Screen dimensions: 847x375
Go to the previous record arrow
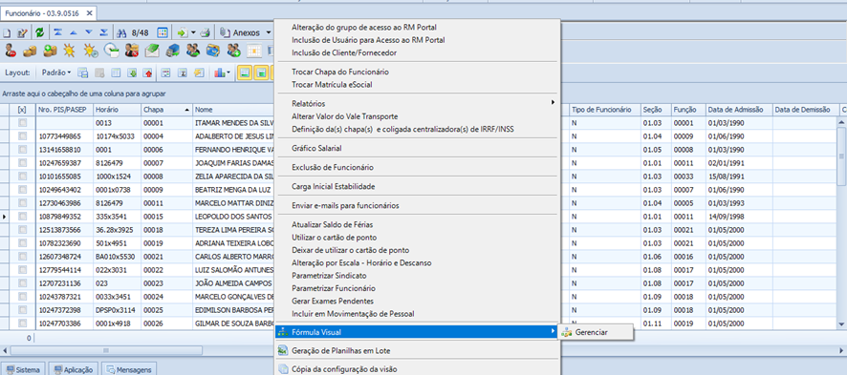(73, 32)
